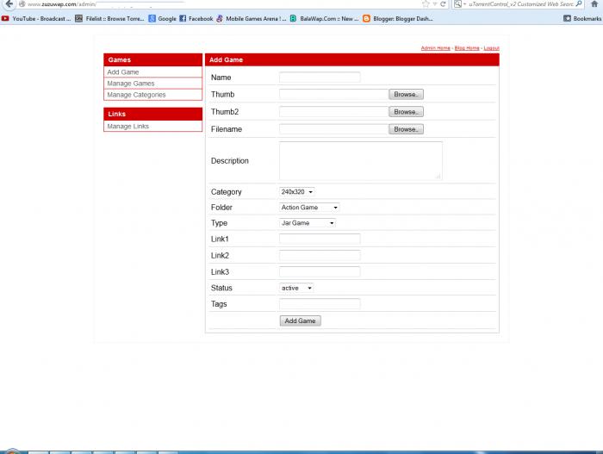Viewport: 603px width, 454px height.
Task: Submit the form with Add Game button
Action: pos(301,320)
